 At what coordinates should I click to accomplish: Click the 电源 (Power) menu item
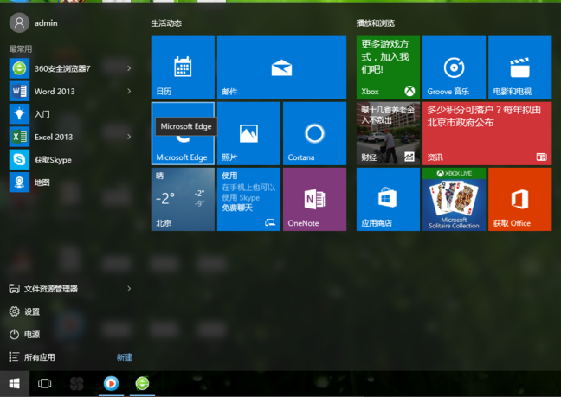(31, 334)
